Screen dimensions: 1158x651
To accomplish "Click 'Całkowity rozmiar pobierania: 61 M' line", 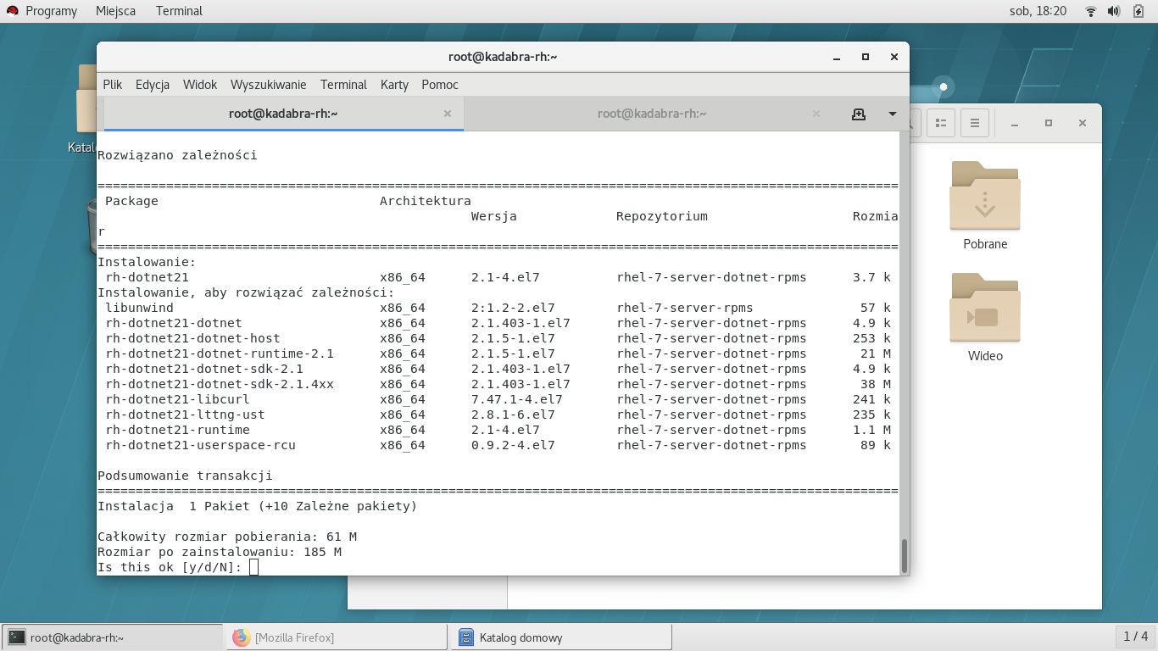I will tap(227, 537).
